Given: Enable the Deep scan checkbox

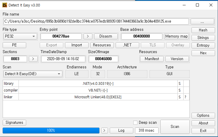Looking at the screenshot, I should 135,123.
